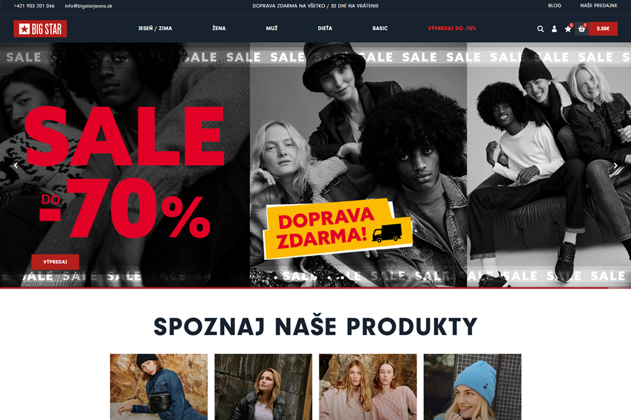
Task: Click the Big Star logo
Action: point(40,29)
